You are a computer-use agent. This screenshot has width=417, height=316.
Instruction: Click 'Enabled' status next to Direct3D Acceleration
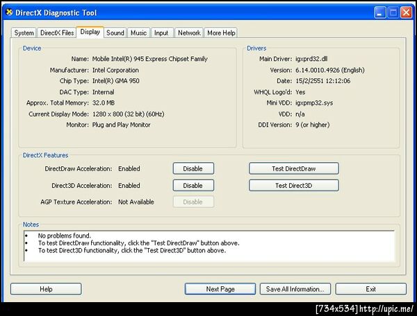[129, 186]
